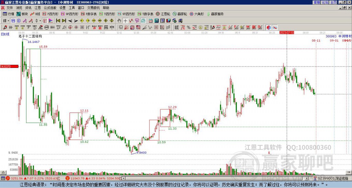Step chart left with black left arrow

[x=70, y=21]
